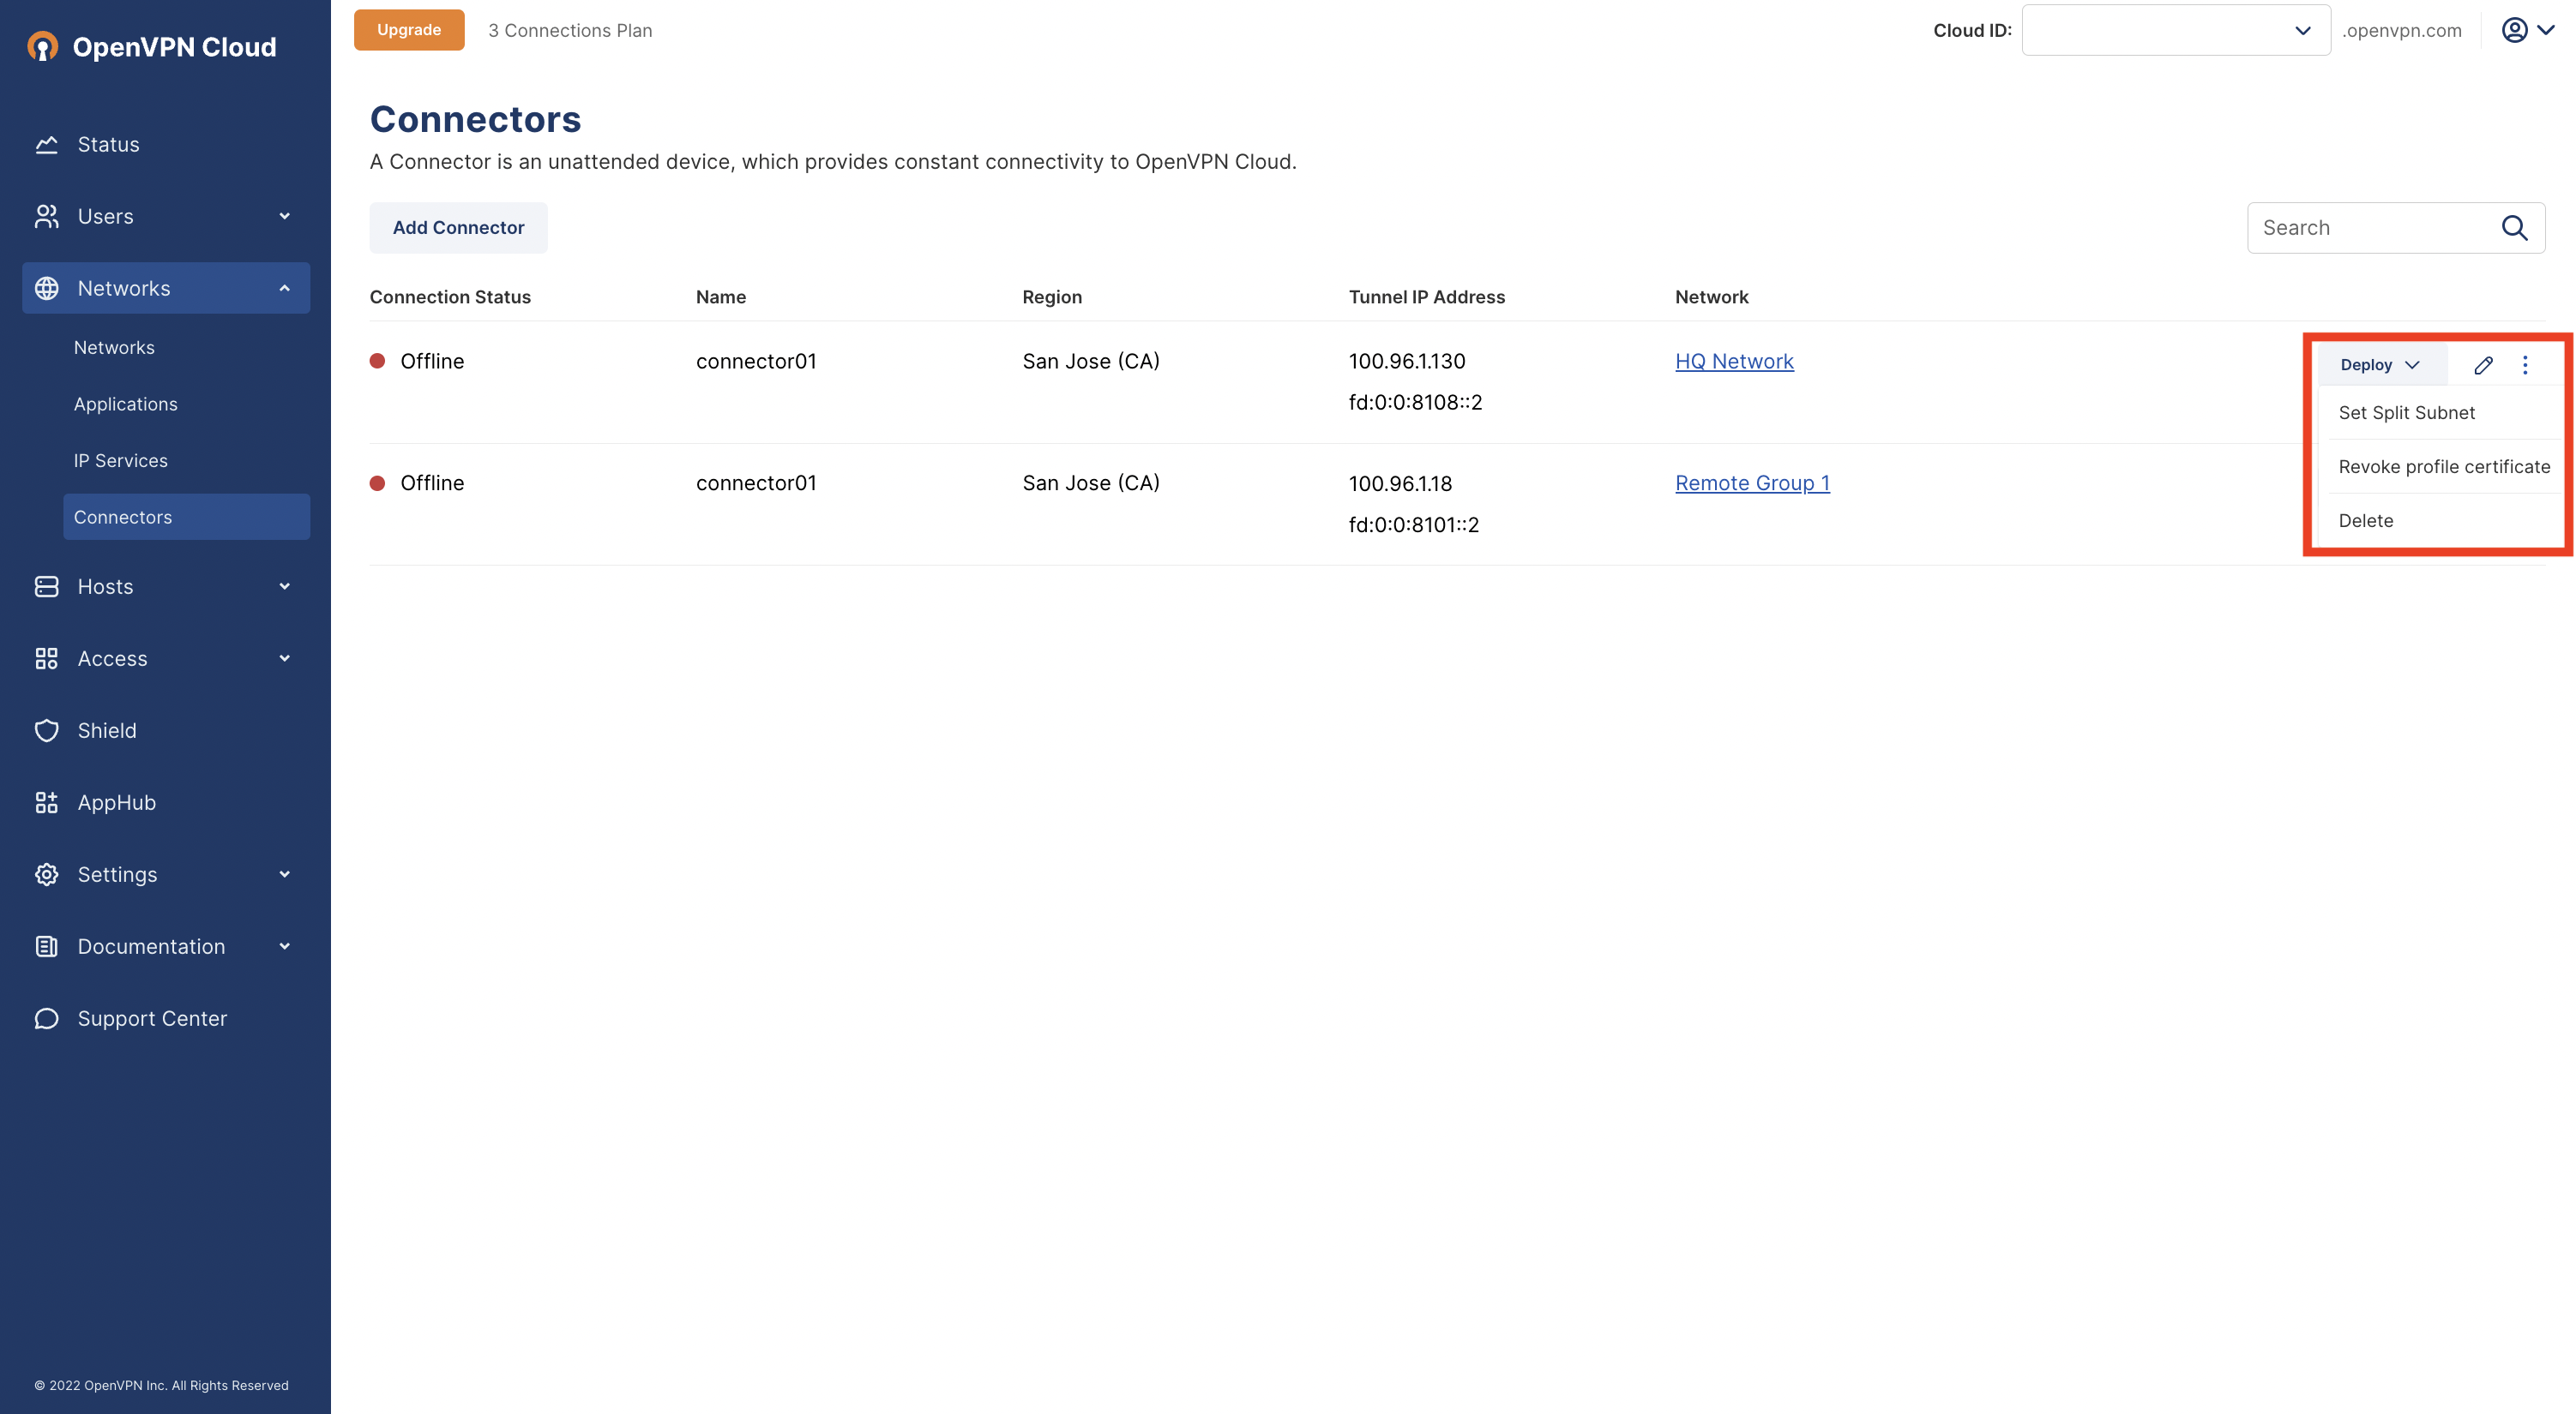Screen dimensions: 2576x1414
Task: Open the Remote Group 1 link
Action: pyautogui.click(x=1752, y=482)
